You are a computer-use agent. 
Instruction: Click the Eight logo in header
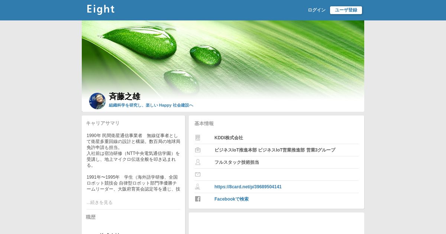click(101, 10)
